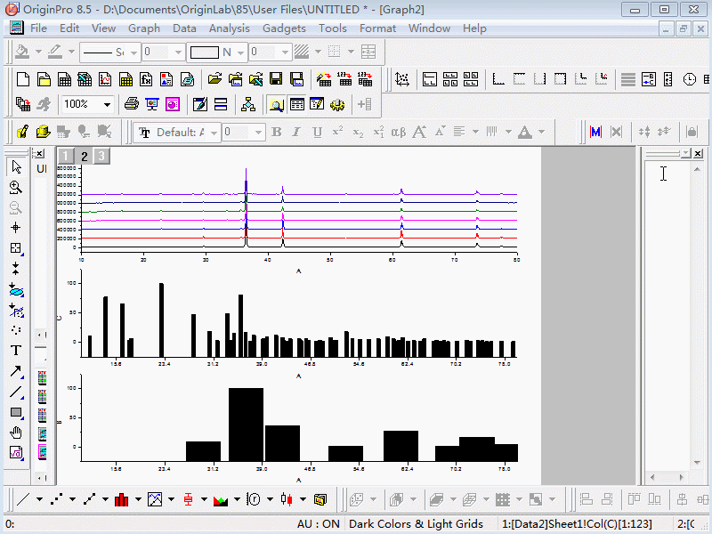The image size is (712, 534).
Task: Open the Analysis menu
Action: 229,28
